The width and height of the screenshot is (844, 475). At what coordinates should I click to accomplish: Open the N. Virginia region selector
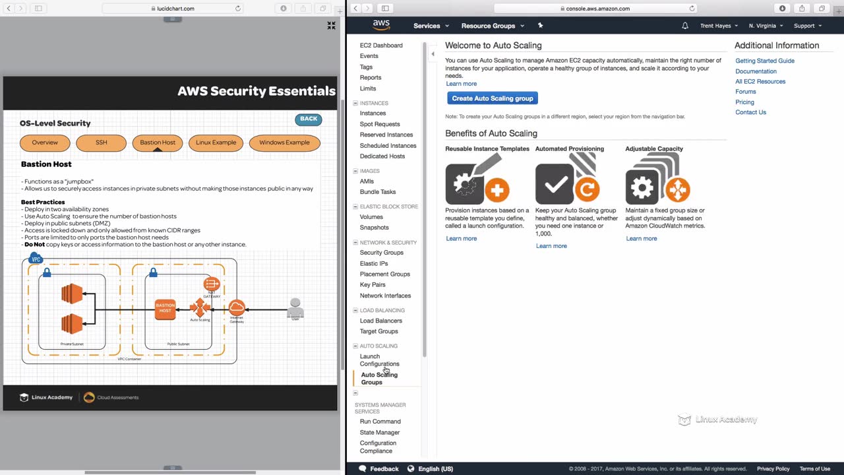click(766, 26)
